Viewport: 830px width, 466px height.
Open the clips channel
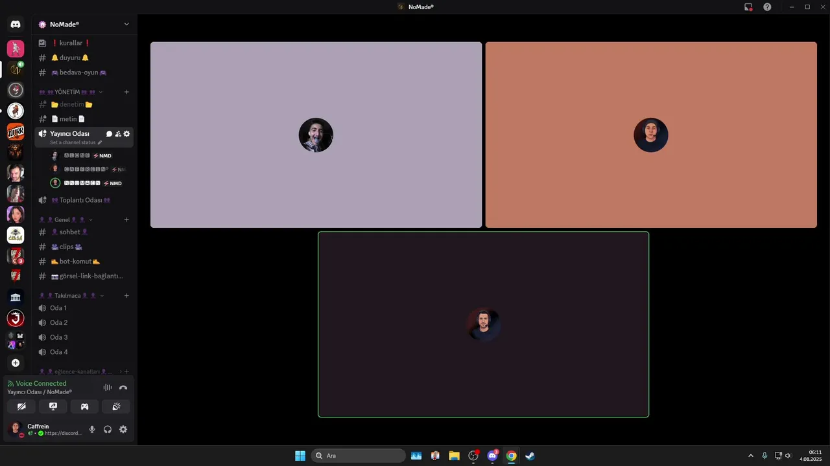[x=84, y=247]
